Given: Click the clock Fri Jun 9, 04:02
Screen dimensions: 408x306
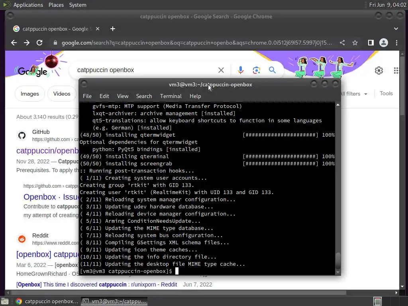Looking at the screenshot, I should (x=387, y=5).
